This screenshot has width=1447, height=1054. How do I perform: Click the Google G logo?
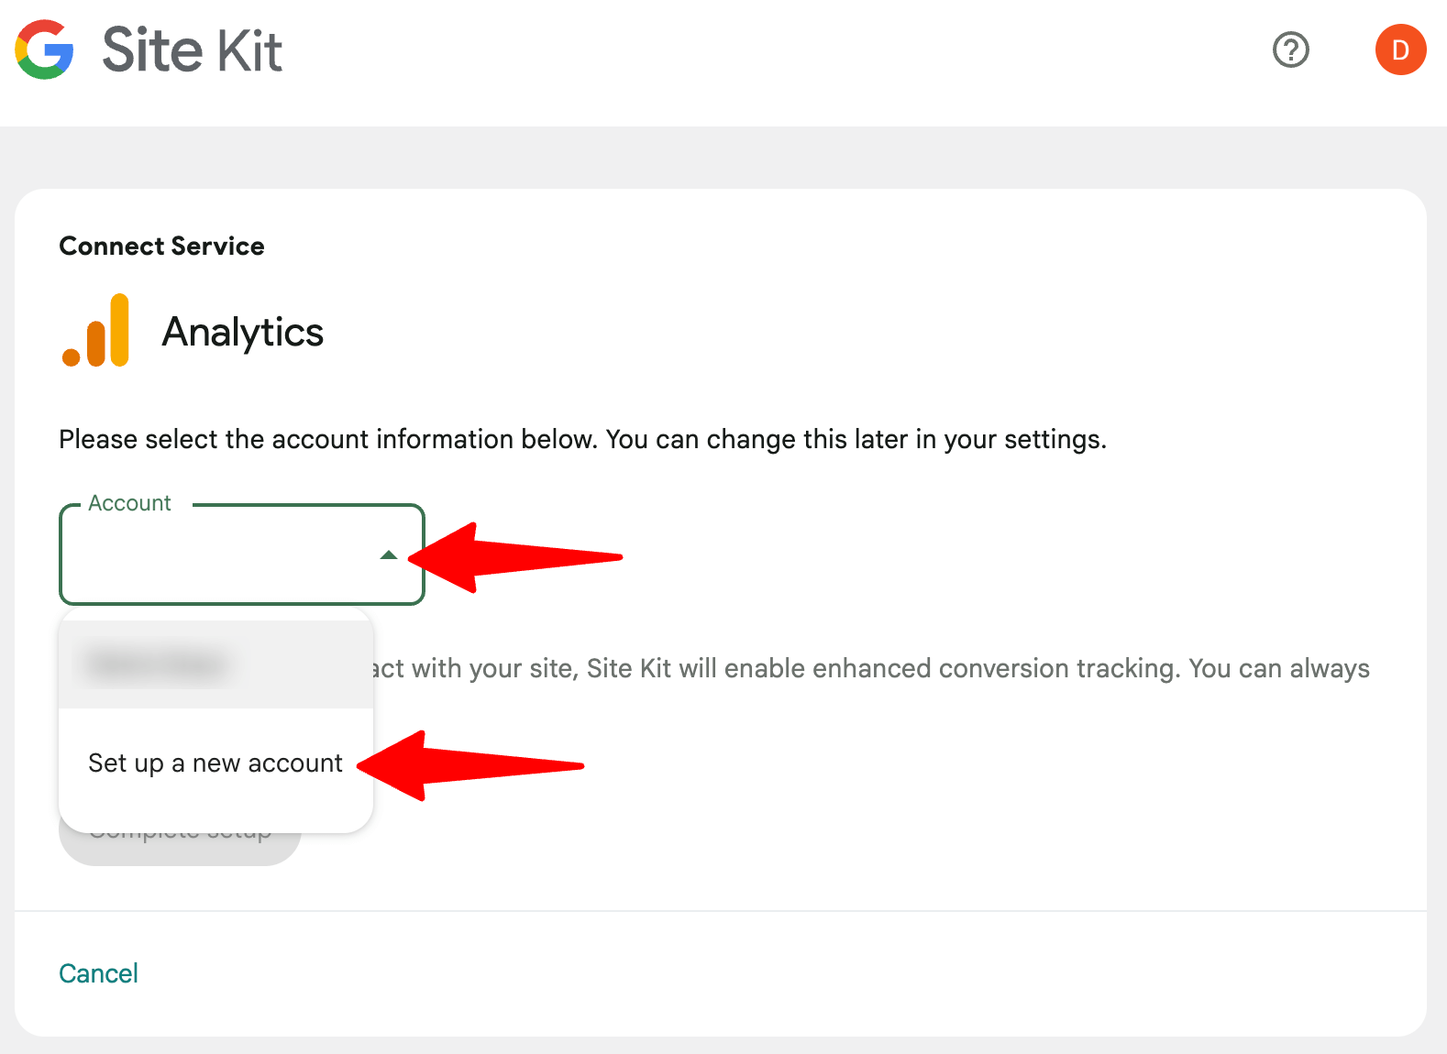(44, 49)
